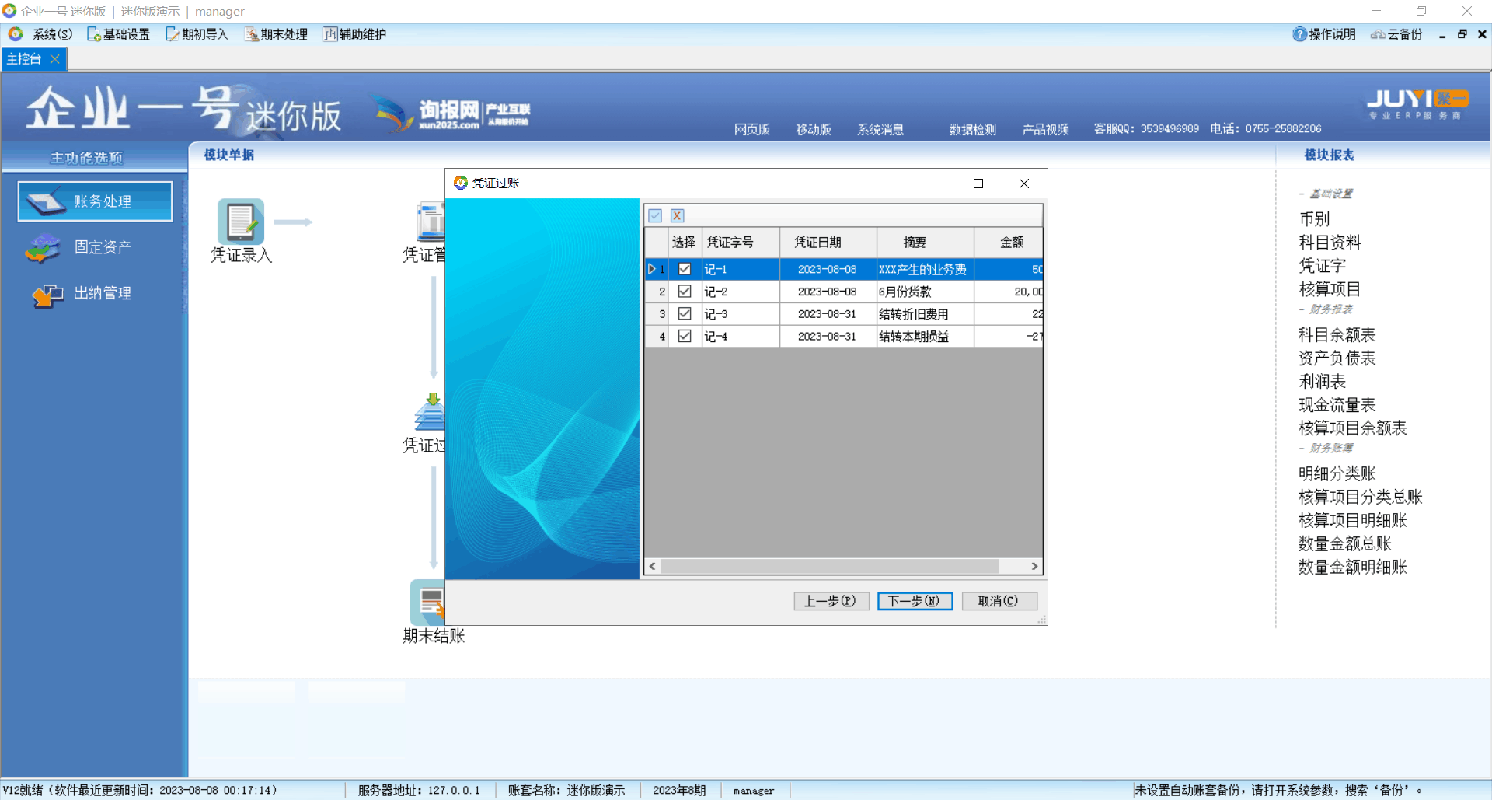Open 账务处理 module in sidebar
1492x800 pixels.
(95, 201)
